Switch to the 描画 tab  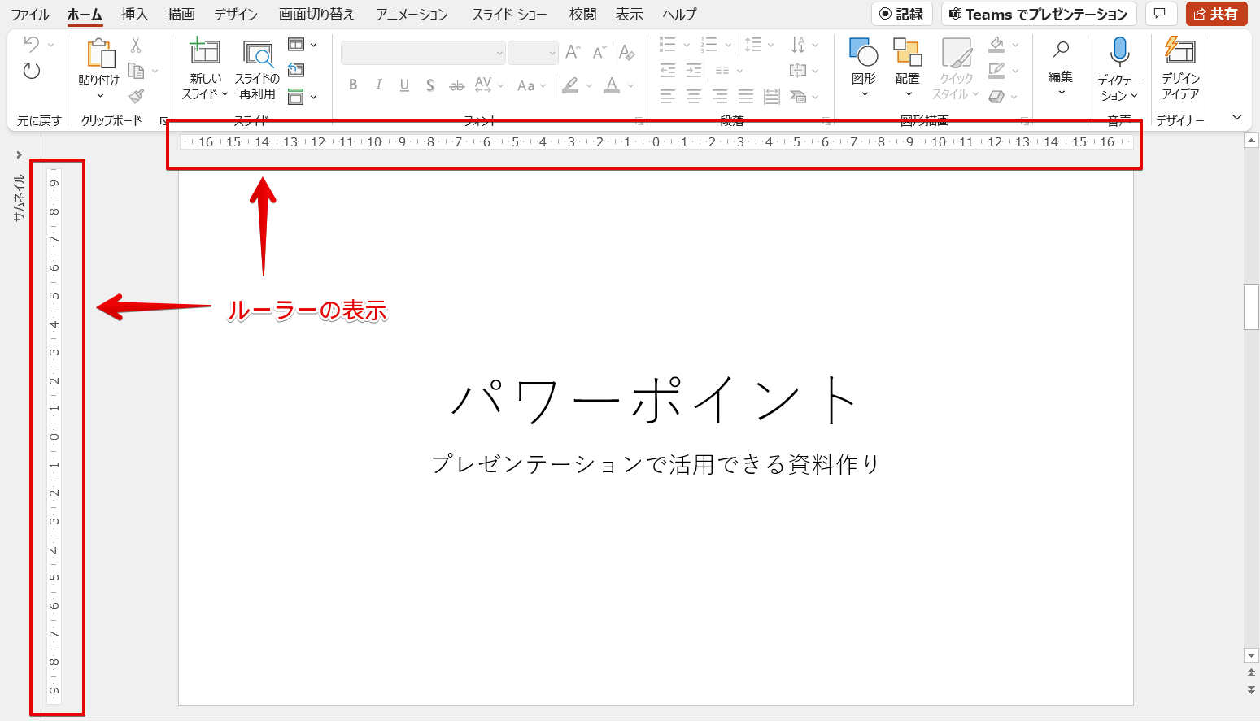pyautogui.click(x=181, y=15)
